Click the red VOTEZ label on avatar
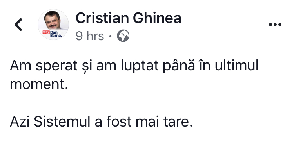 point(46,32)
